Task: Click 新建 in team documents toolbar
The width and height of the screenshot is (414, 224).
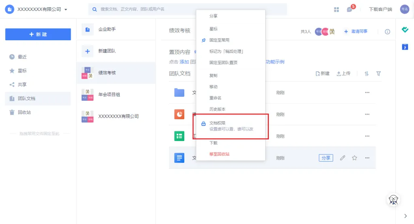Action: coord(322,74)
